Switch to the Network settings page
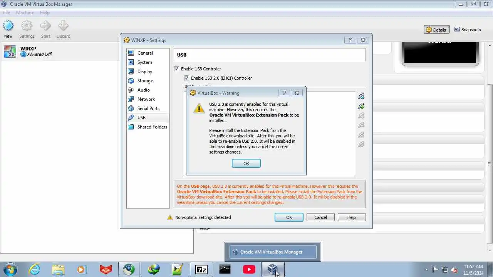 click(x=148, y=99)
